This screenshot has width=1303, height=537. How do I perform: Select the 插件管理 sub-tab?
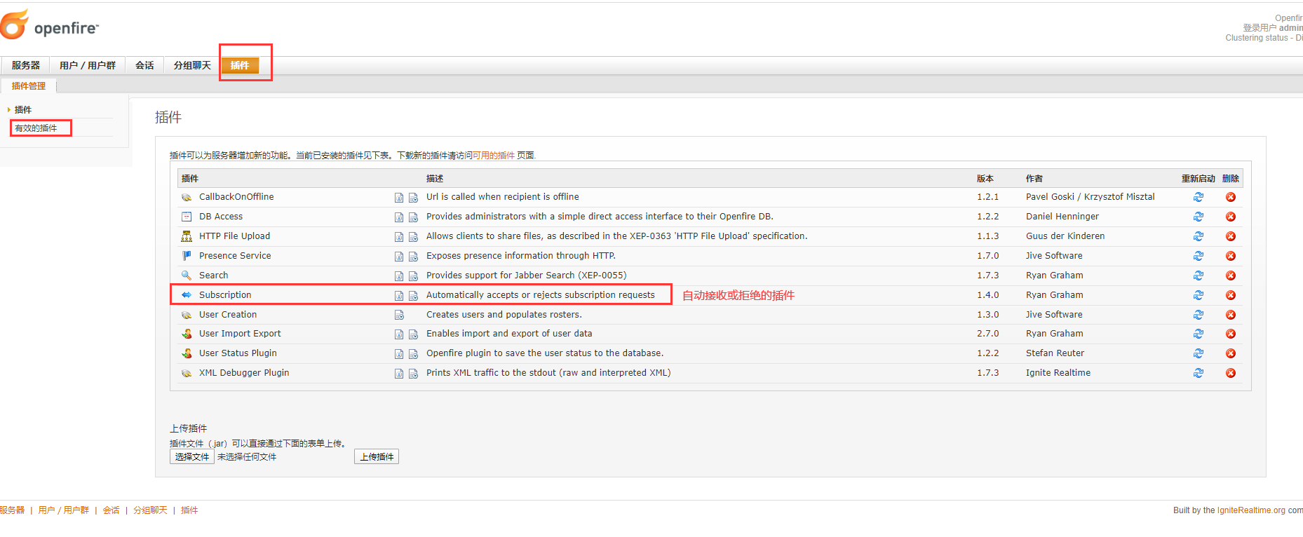click(x=29, y=86)
